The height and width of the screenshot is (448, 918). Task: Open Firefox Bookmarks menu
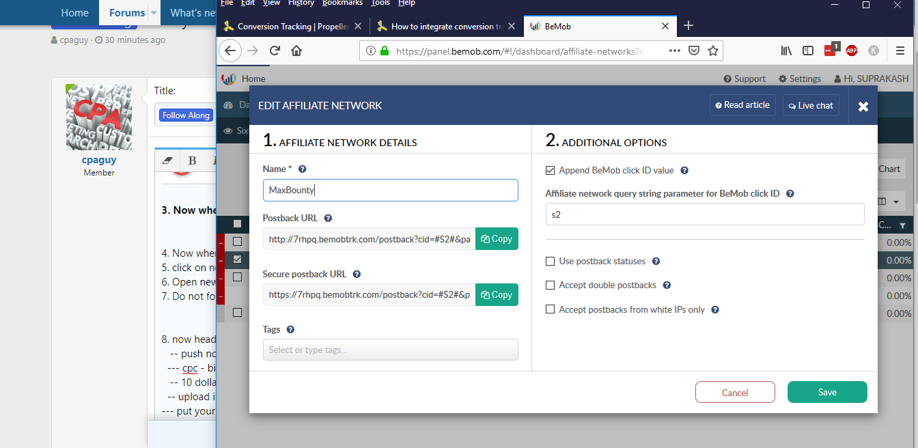[x=342, y=3]
